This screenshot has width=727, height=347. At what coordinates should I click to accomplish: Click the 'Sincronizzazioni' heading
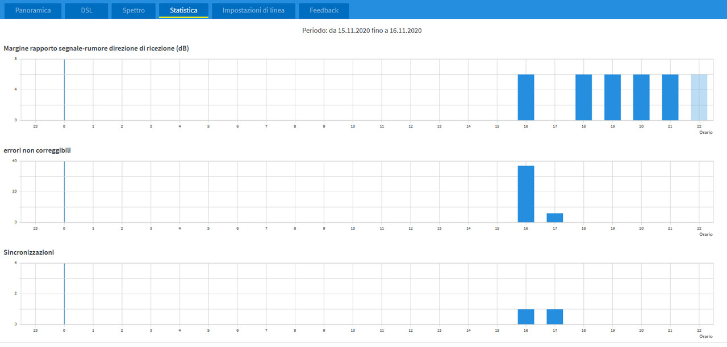point(29,252)
